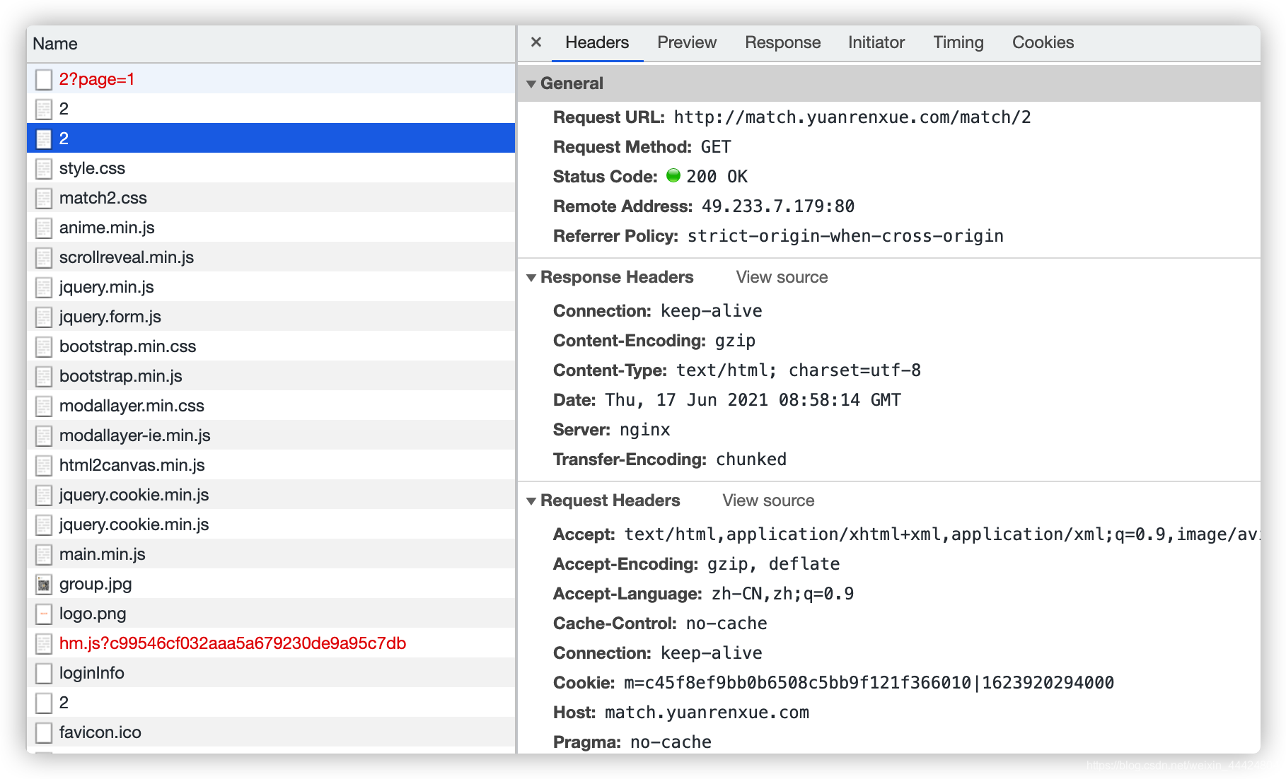Screen dimensions: 1286x779
Task: Click the hm.js file icon
Action: [x=44, y=643]
